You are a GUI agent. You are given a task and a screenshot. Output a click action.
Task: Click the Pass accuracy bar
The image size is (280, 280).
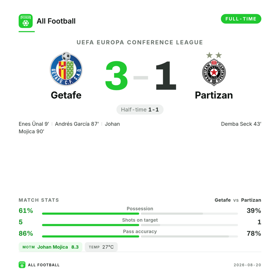140,236
